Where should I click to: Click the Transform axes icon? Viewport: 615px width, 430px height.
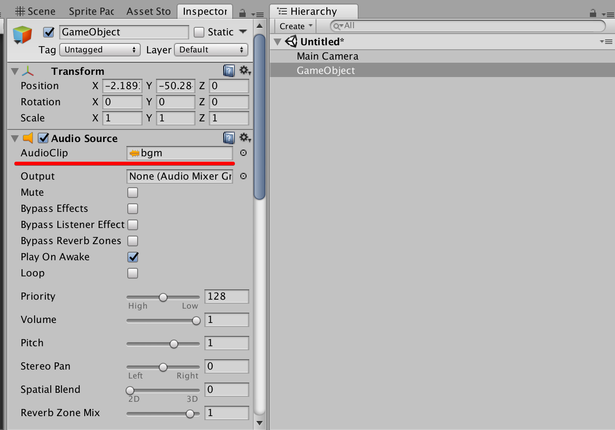[x=28, y=71]
